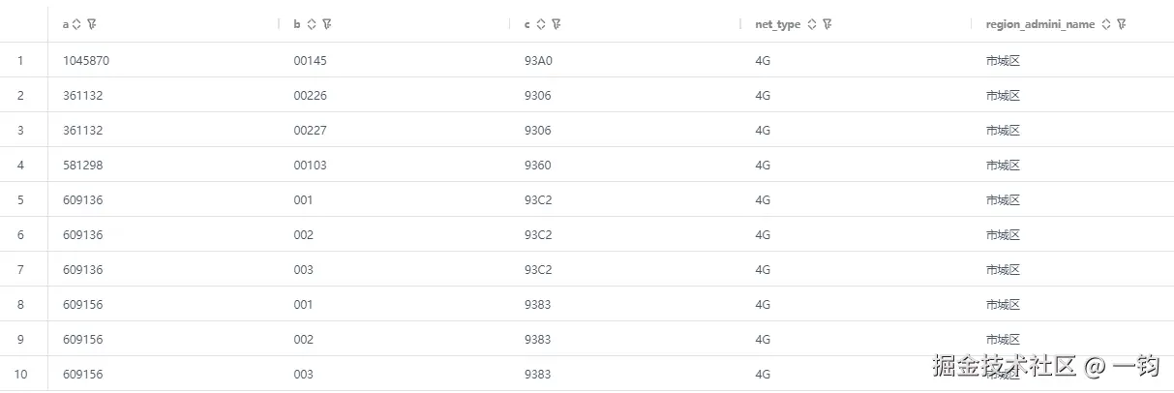
Task: Open filter for column b
Action: click(x=326, y=24)
